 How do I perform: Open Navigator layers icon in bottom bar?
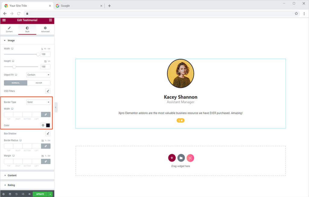[x=10, y=194]
